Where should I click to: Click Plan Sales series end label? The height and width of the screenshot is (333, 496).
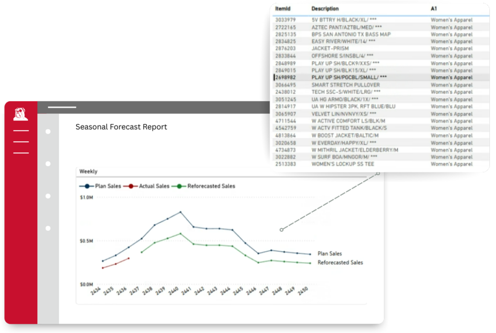[329, 254]
